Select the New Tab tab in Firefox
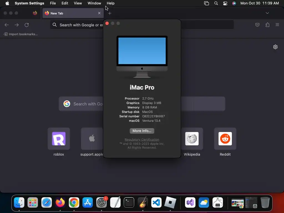284x213 pixels. click(x=73, y=13)
